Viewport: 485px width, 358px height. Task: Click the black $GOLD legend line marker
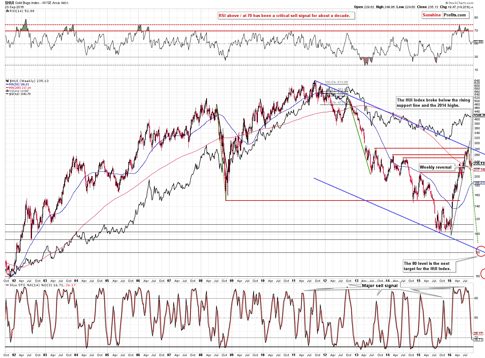[x=7, y=94]
